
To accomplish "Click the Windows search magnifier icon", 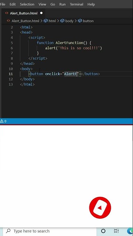I will (9, 231).
